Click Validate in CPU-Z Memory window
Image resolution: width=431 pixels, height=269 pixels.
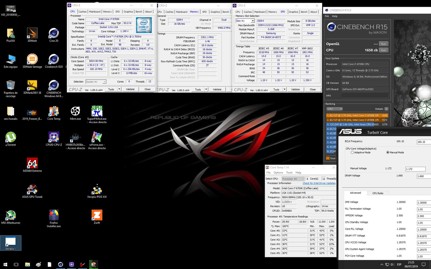217,89
